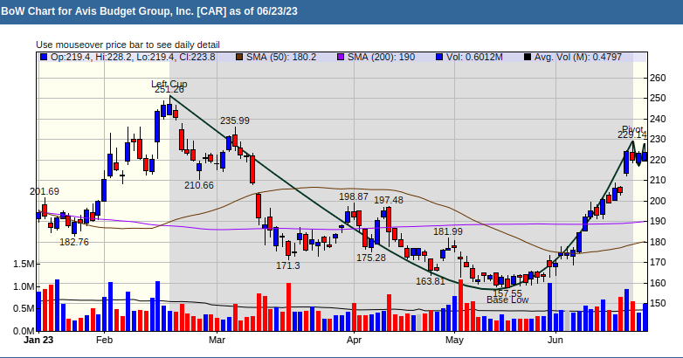Click the Avg. Vol (M): 0.4797 legend text
This screenshot has height=358, width=683.
point(578,57)
